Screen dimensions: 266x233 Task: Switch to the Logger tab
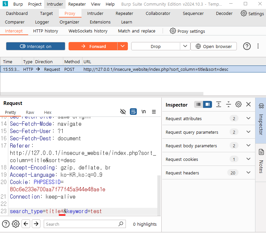42,22
